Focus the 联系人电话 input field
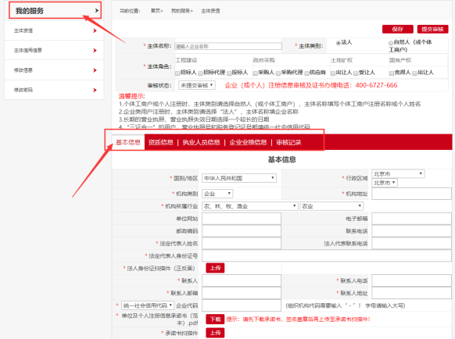Image resolution: width=455 pixels, height=339 pixels. [411, 280]
